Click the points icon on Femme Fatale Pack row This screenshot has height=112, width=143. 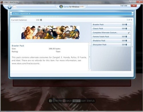pyautogui.click(x=126, y=37)
